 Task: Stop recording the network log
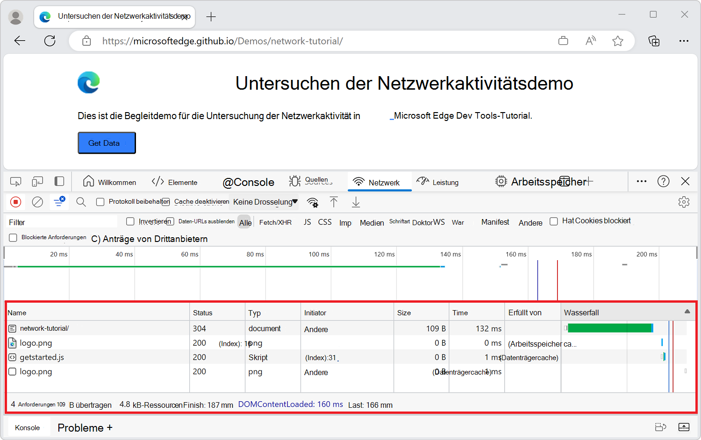[x=15, y=202]
